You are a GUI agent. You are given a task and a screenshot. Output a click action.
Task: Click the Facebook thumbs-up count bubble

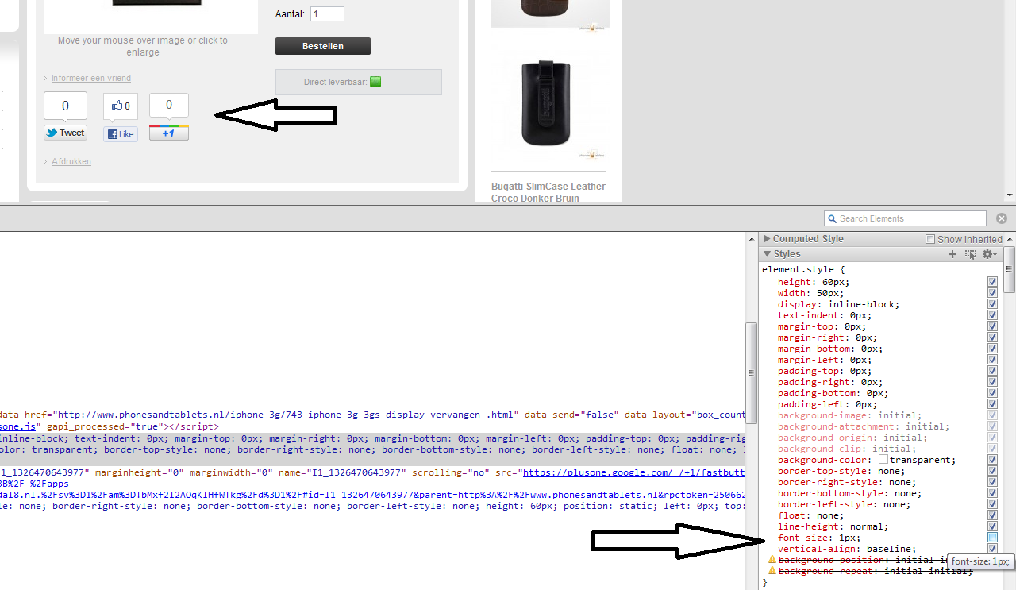121,106
